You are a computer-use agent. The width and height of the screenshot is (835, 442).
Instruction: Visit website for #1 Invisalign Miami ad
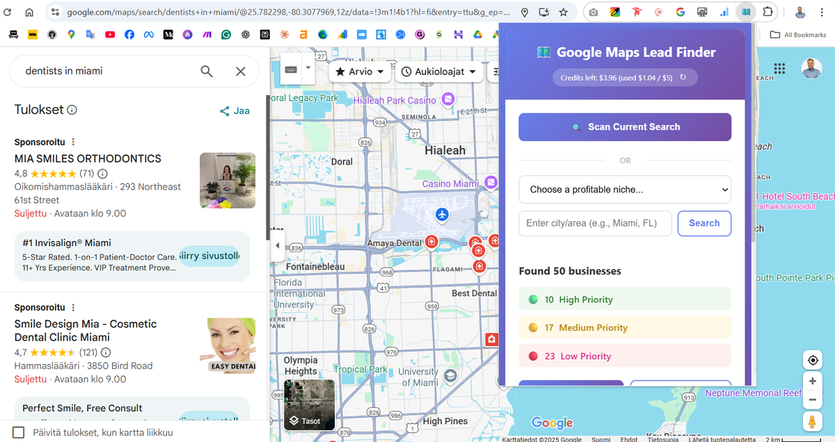pyautogui.click(x=209, y=256)
